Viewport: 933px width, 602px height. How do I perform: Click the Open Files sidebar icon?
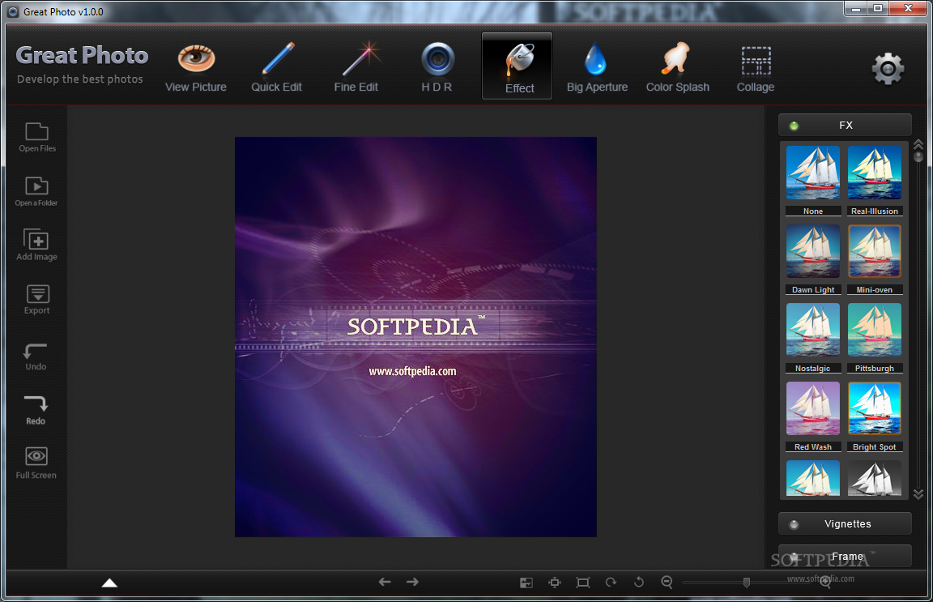coord(37,138)
